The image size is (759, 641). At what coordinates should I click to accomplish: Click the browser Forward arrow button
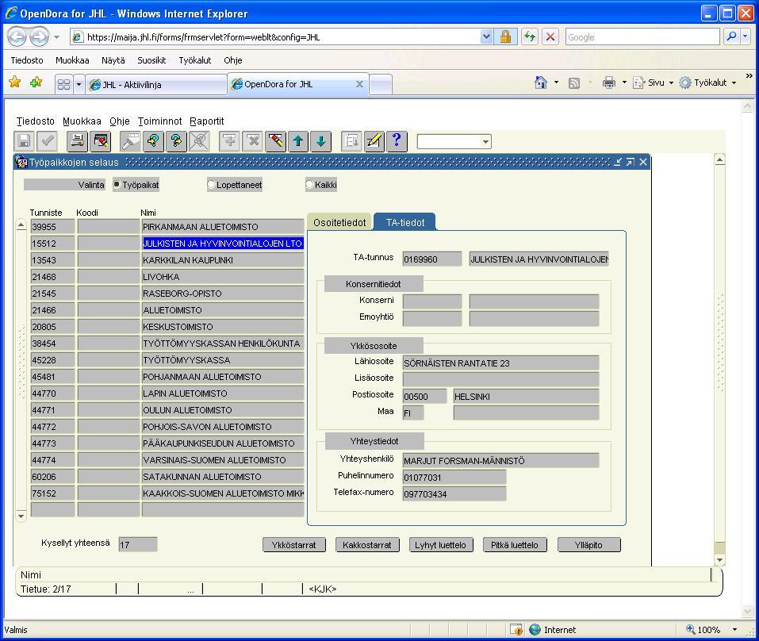click(39, 36)
